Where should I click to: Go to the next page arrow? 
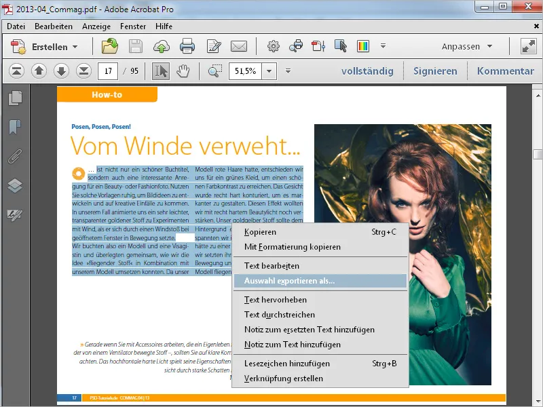tap(61, 71)
